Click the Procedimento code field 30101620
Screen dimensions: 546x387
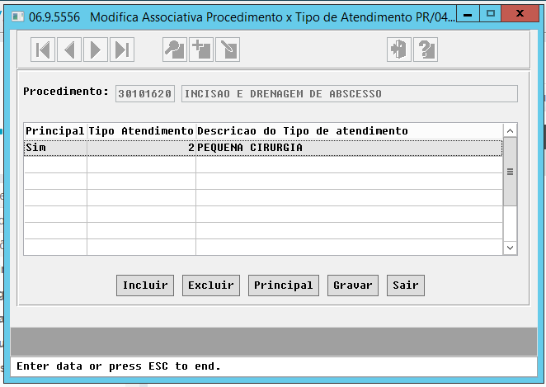coord(145,94)
